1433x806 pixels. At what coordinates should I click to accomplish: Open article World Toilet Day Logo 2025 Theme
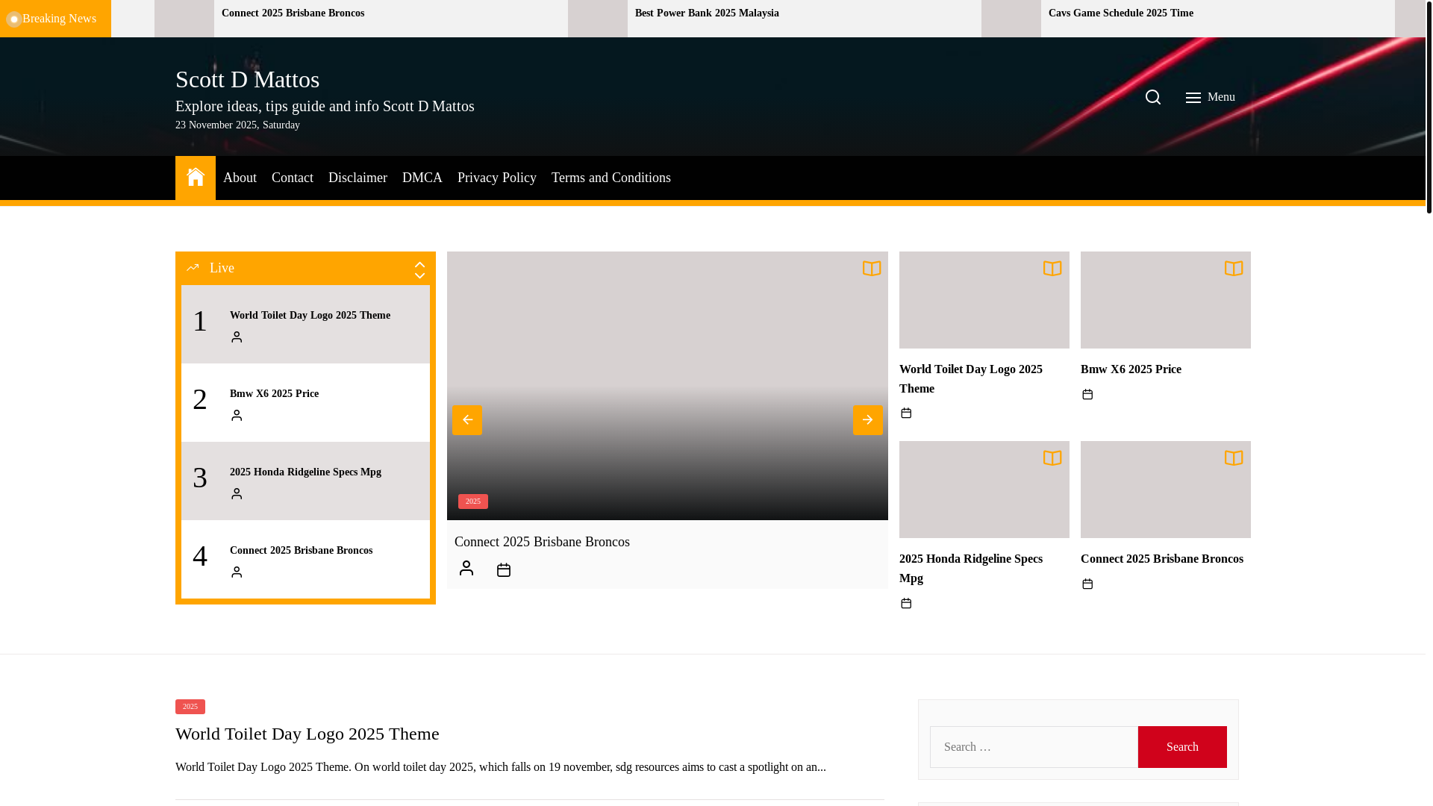[x=307, y=734]
